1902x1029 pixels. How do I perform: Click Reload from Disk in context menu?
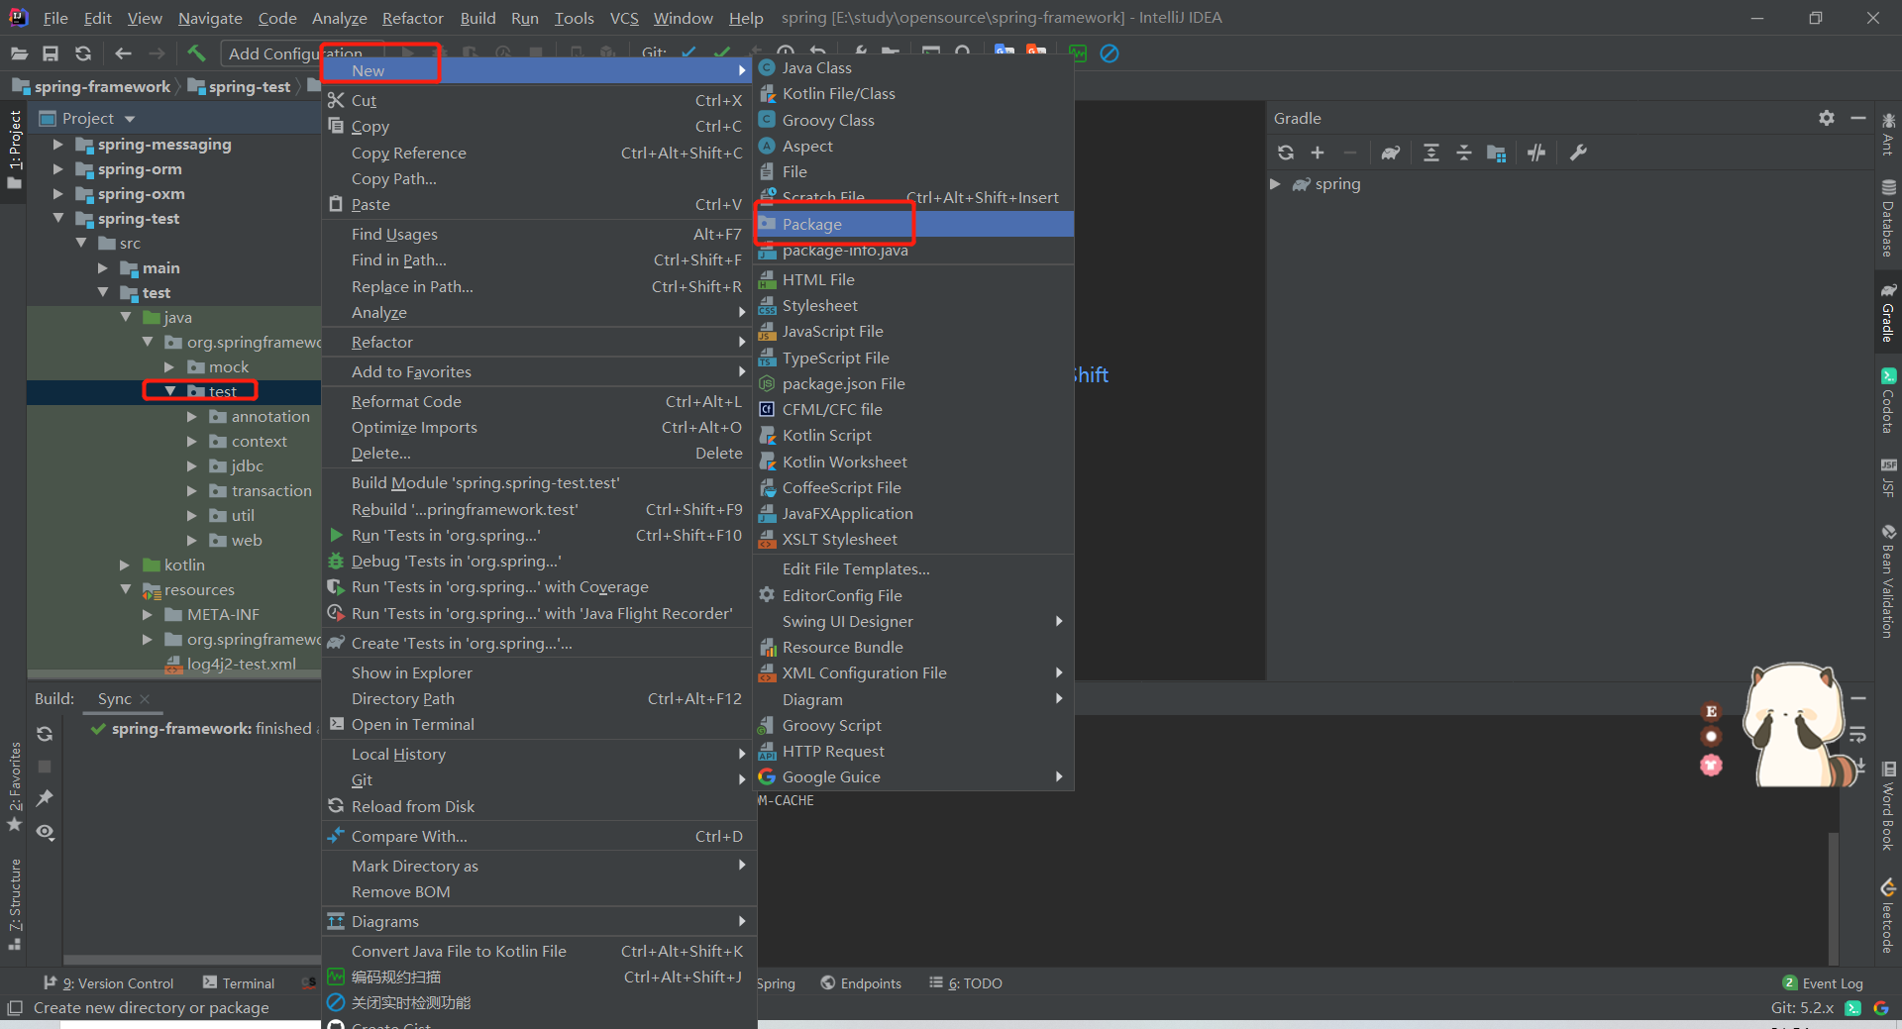click(x=536, y=807)
